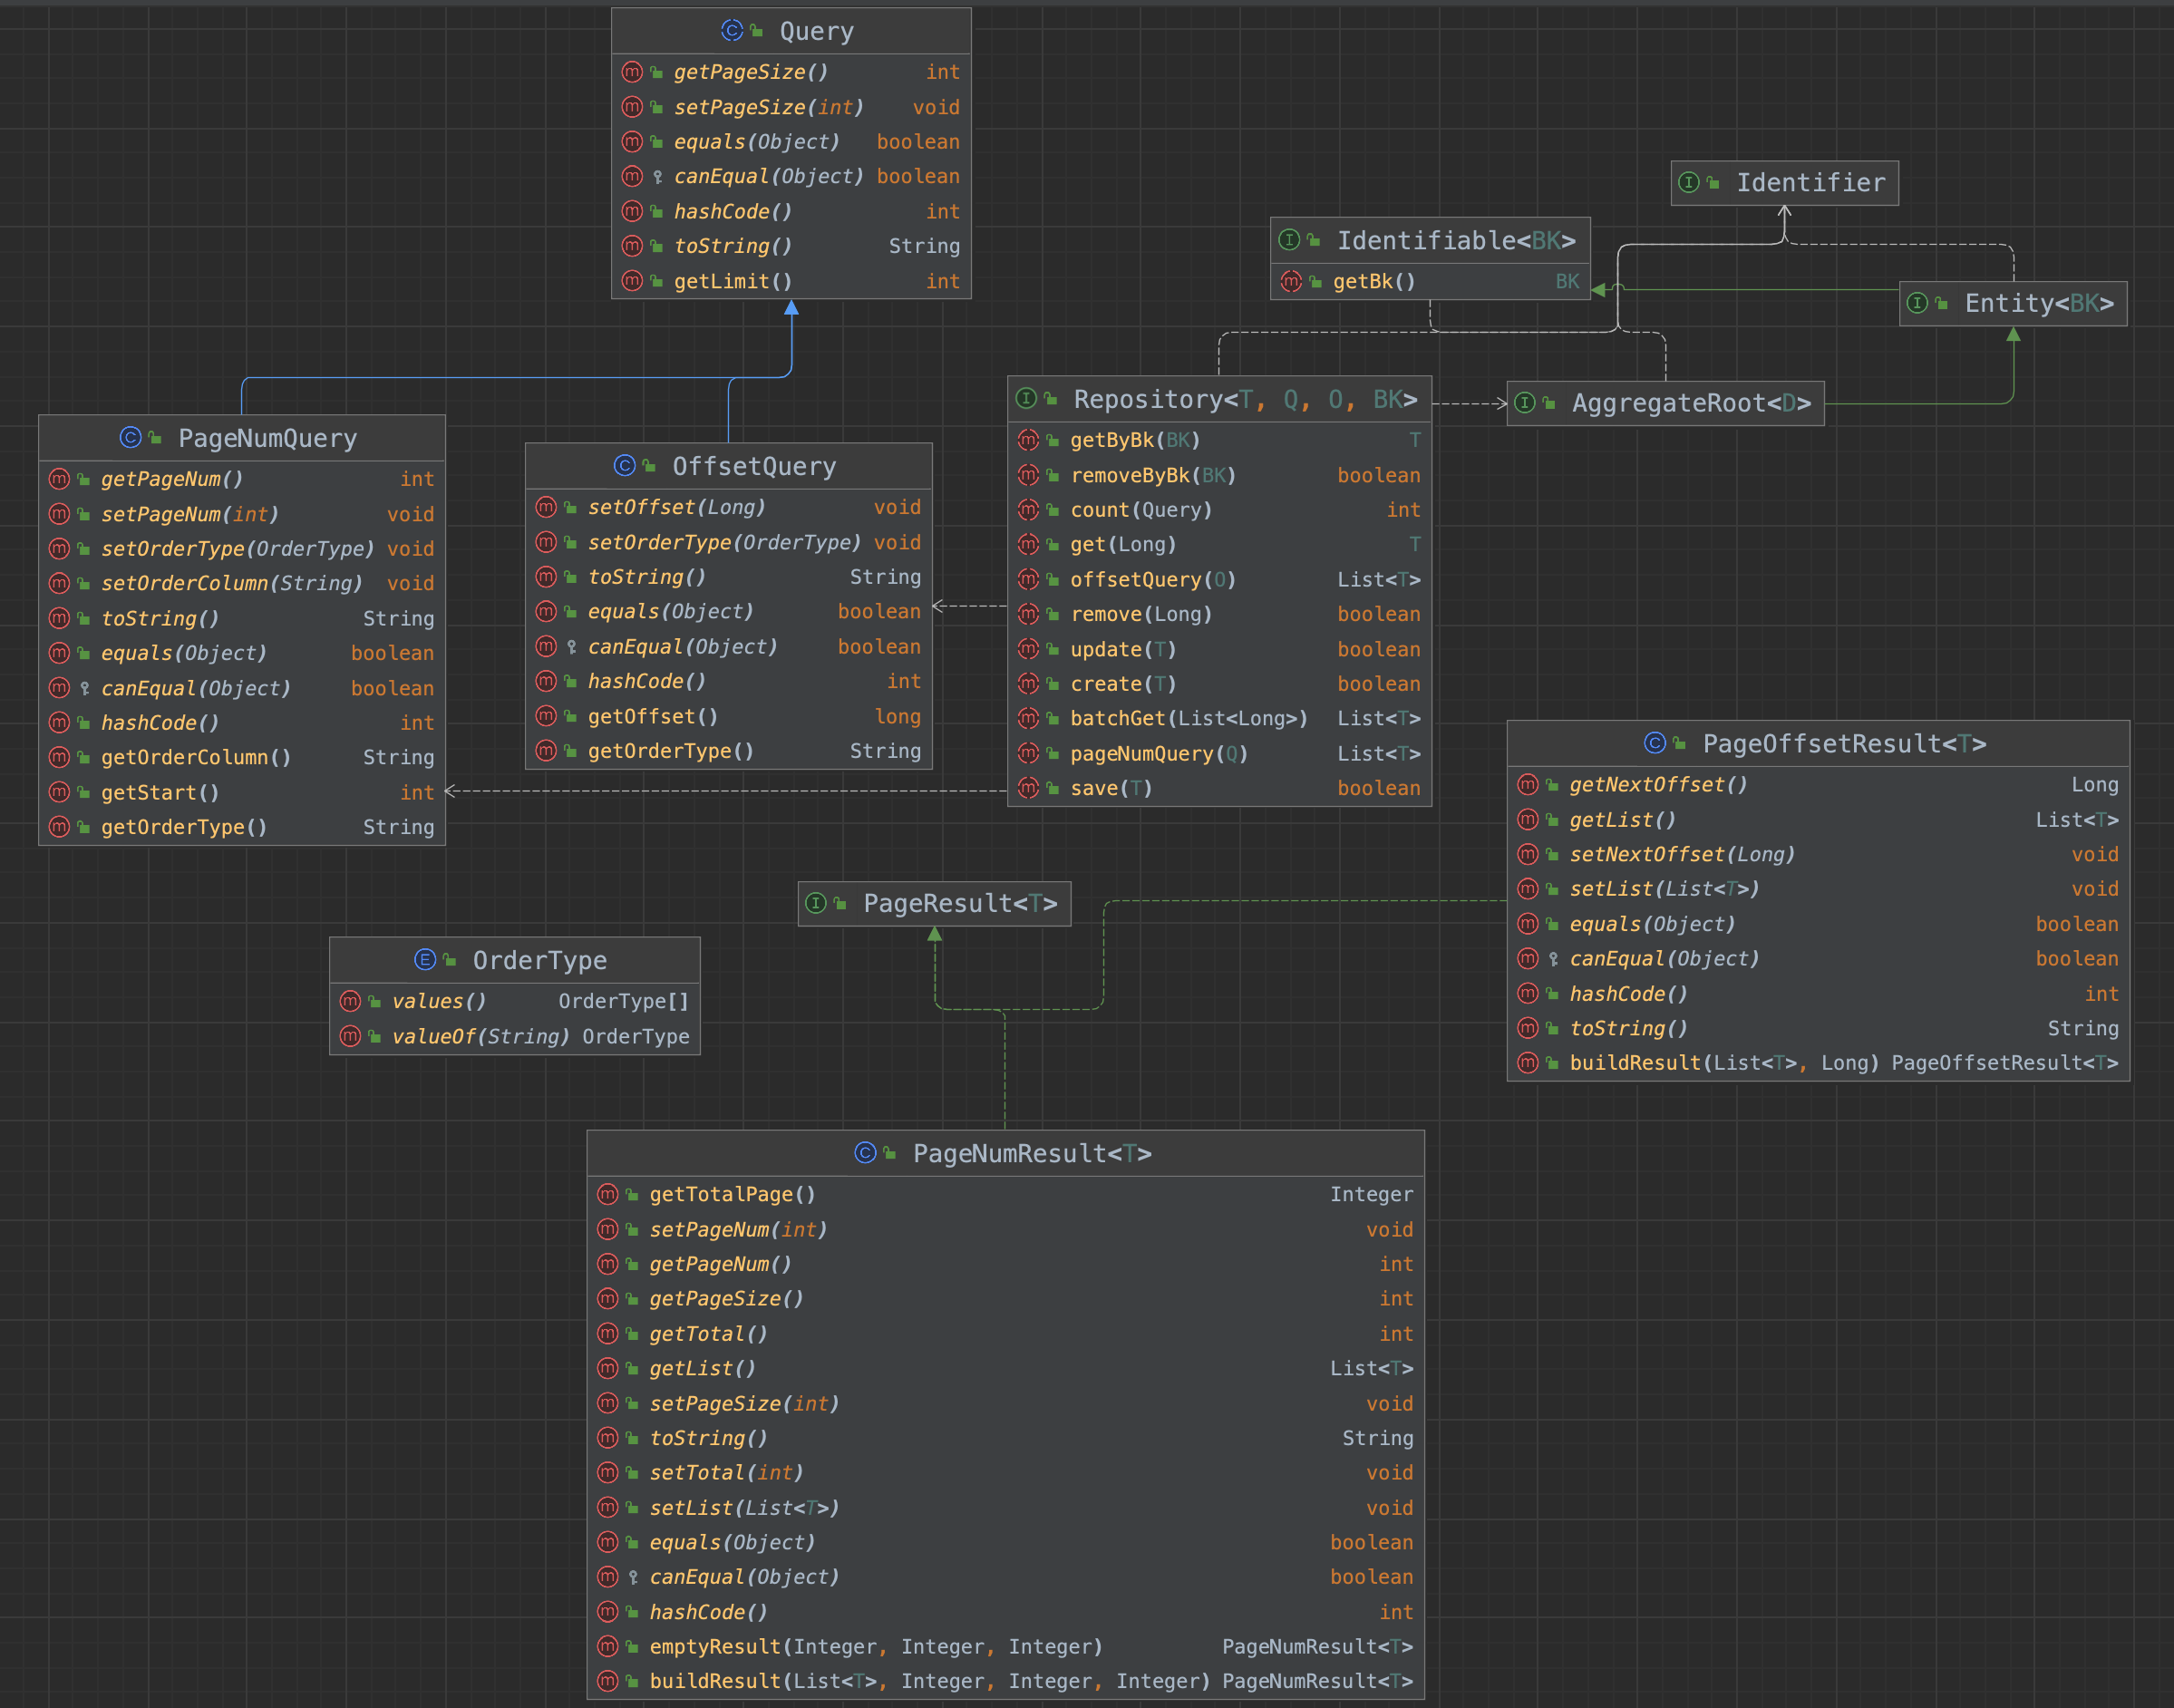
Task: Click method icon beside valueOf(String) in OrderType
Action: pyautogui.click(x=350, y=1037)
